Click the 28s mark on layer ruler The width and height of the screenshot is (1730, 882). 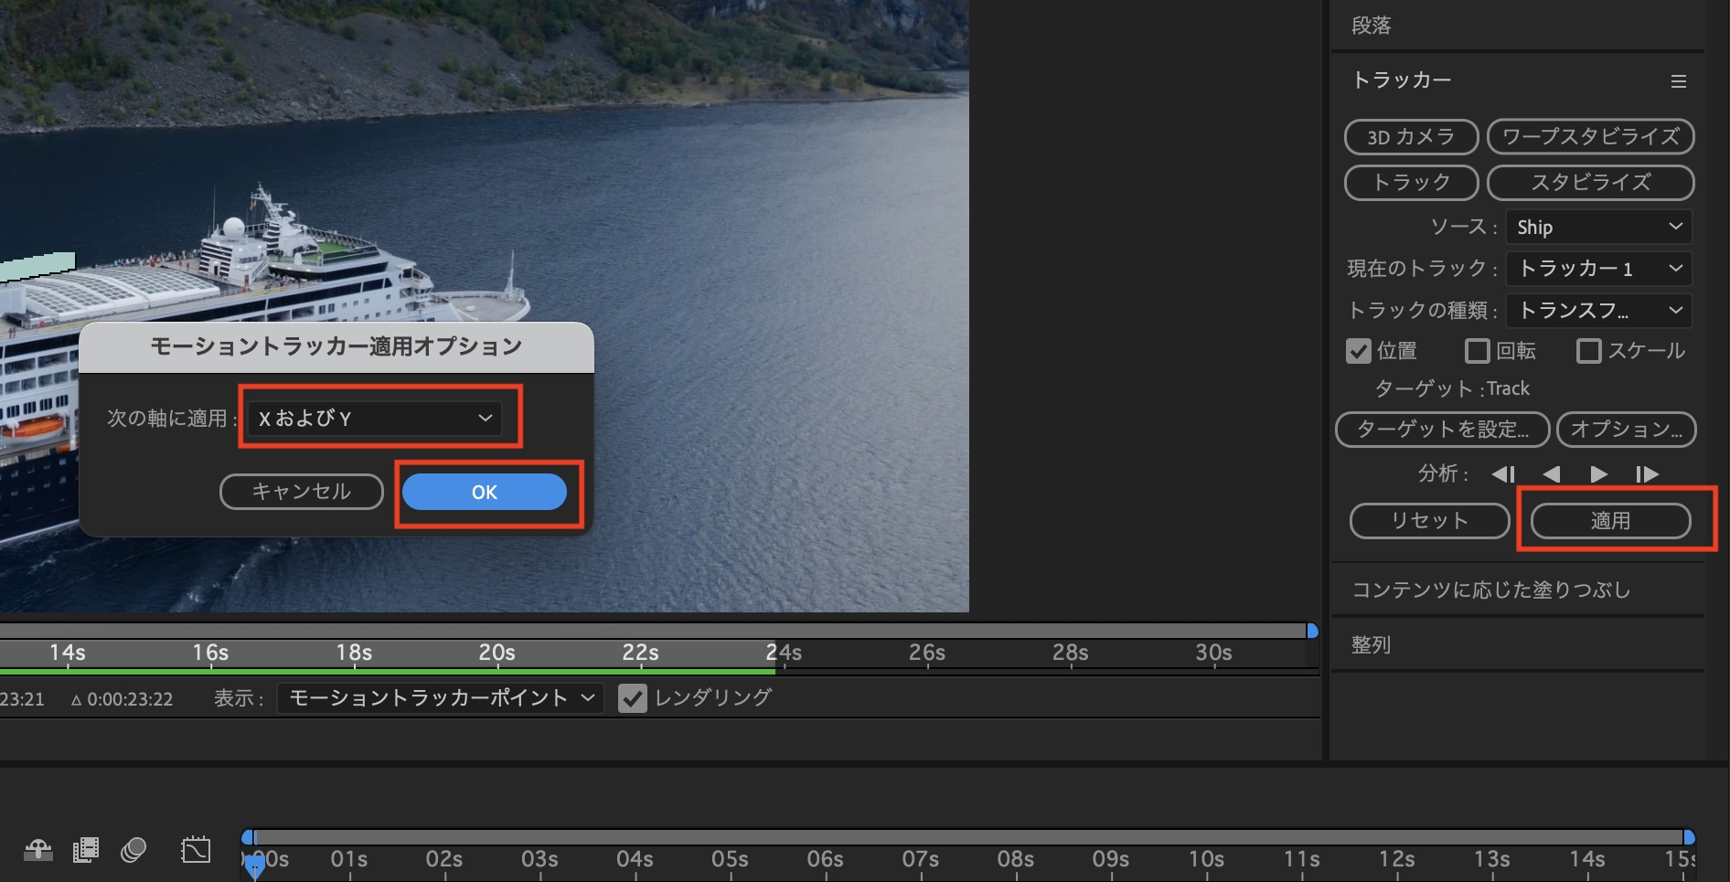(1070, 653)
